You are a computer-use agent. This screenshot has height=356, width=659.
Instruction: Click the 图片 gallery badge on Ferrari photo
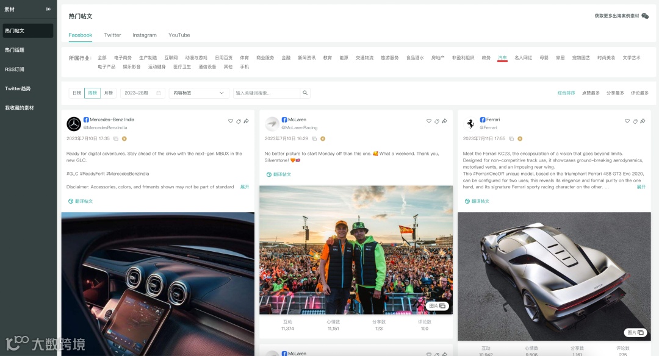(635, 332)
